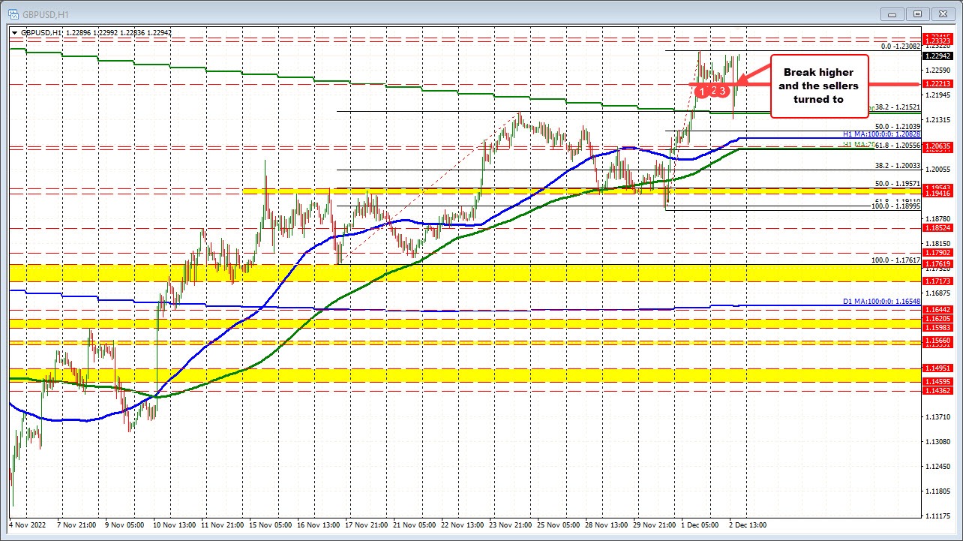Select the 'Break higher and the sellers' annotation box
963x541 pixels.
coord(819,87)
